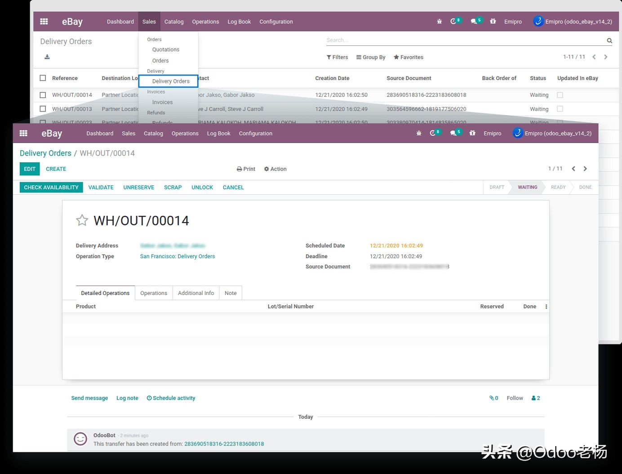The width and height of the screenshot is (622, 474).
Task: Click followers count person icon
Action: 536,398
